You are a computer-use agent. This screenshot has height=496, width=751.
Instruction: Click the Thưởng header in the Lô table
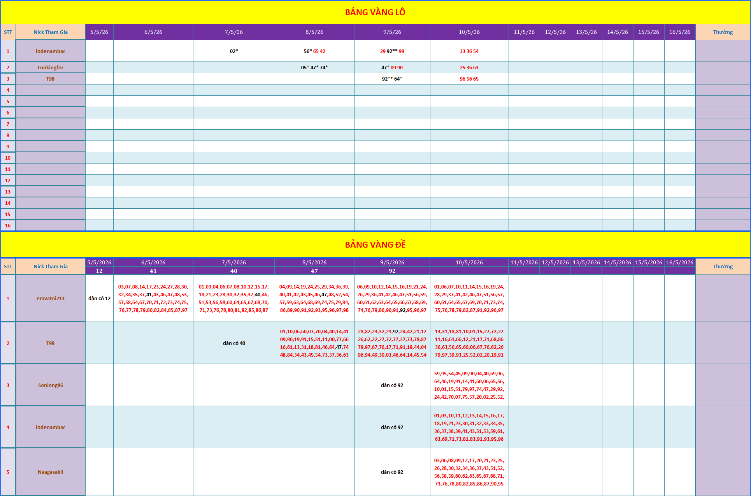point(723,32)
